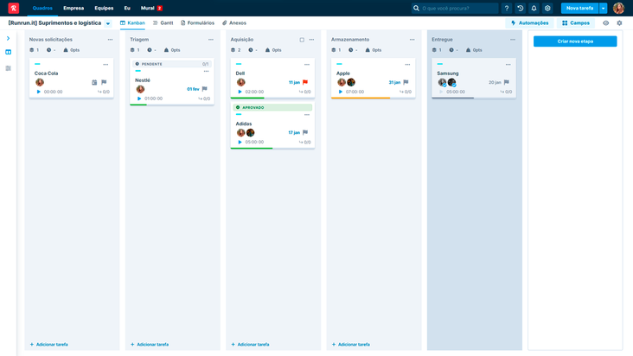Click the Apple card orange progress bar
Screen dimensions: 633x356
click(x=361, y=98)
